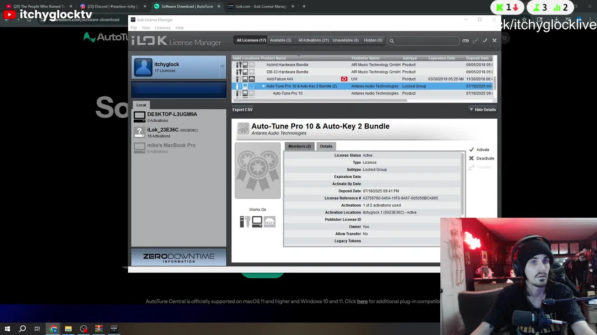Viewport: 597px width, 335px height.
Task: Click the checkmark activate icon in top toolbar
Action: point(485,41)
